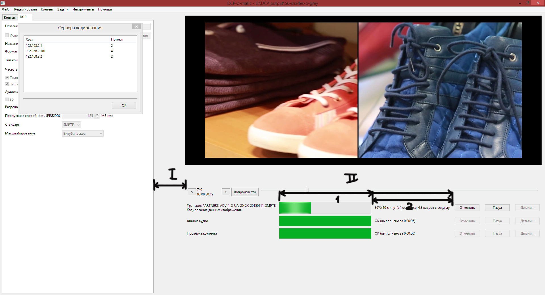Click the Хост column header
This screenshot has height=295, width=545.
(30, 39)
